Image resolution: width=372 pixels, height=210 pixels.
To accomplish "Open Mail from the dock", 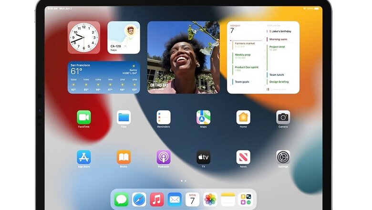I will 175,199.
